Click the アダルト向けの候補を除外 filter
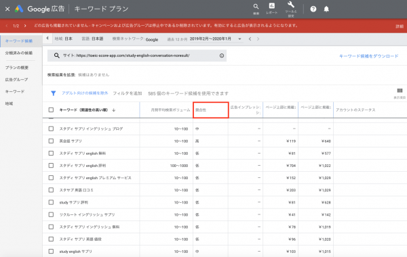407x257 pixels. [85, 93]
